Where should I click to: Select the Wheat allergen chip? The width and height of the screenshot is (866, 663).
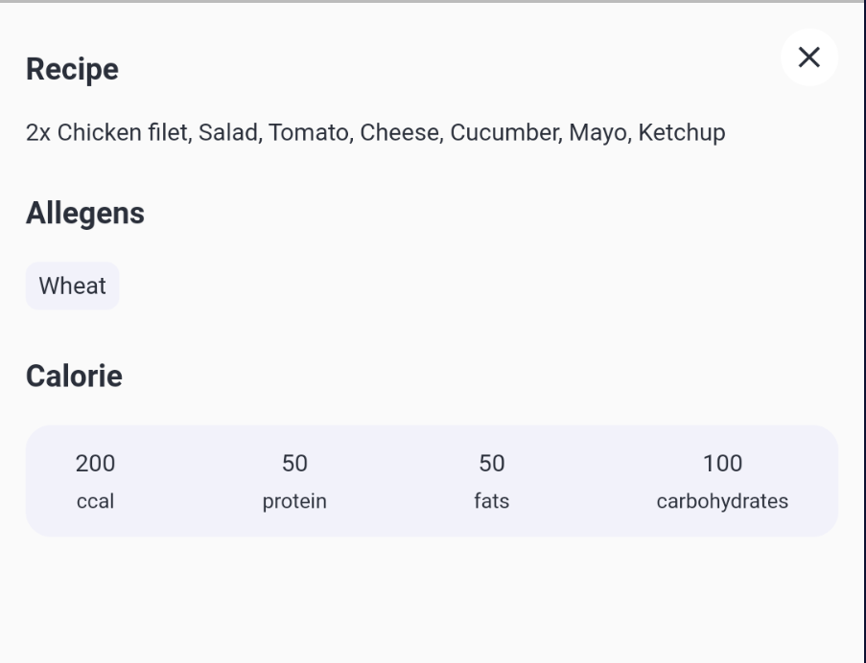tap(72, 286)
